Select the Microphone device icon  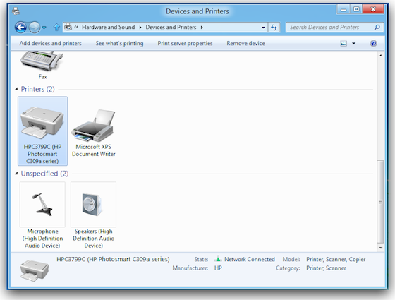pyautogui.click(x=42, y=205)
